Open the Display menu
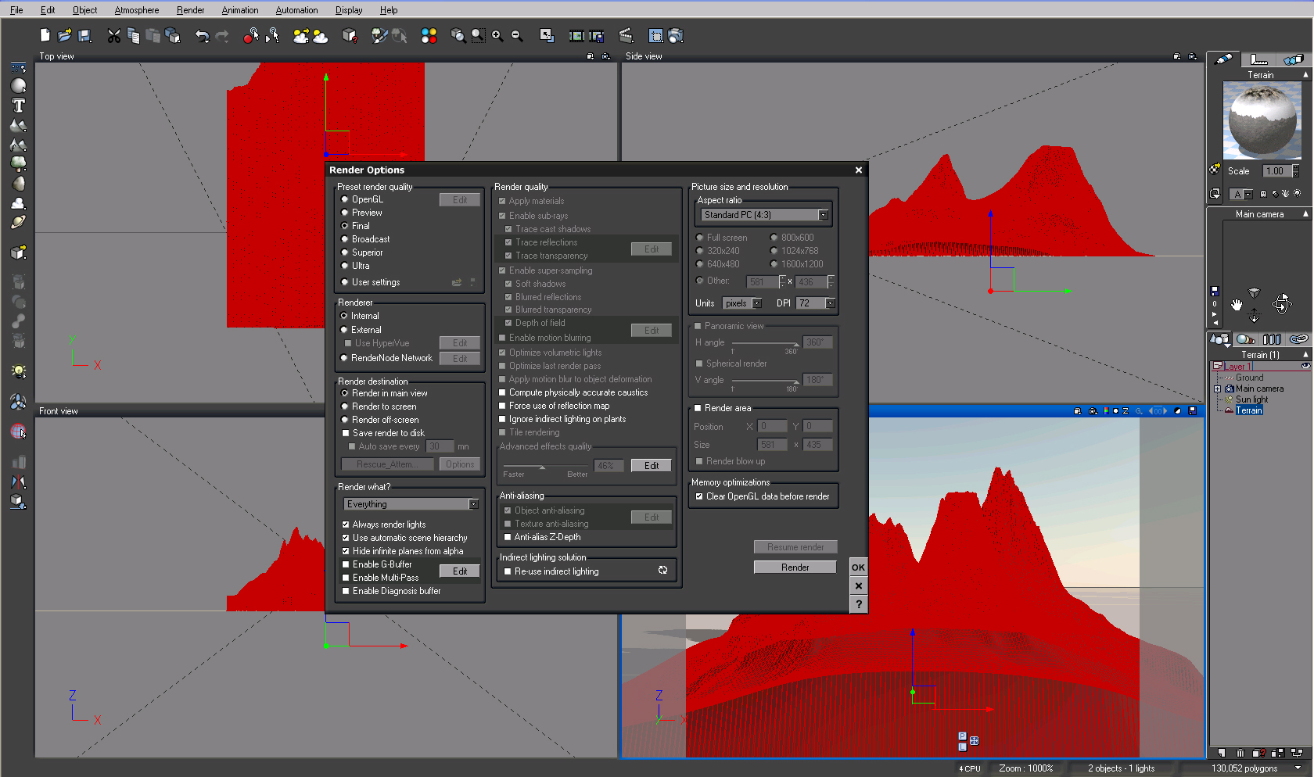1314x777 pixels. pyautogui.click(x=349, y=10)
